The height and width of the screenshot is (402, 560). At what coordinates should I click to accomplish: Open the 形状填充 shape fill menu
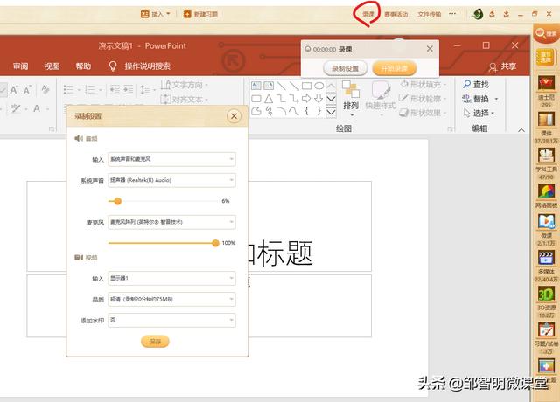click(x=423, y=85)
